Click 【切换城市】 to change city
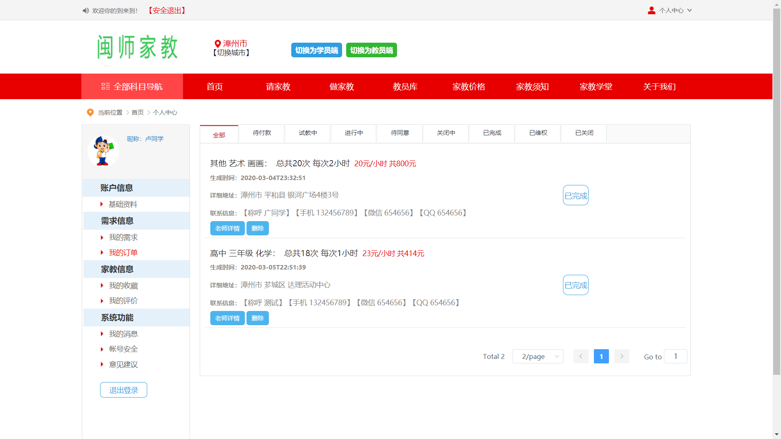The width and height of the screenshot is (781, 439). pyautogui.click(x=231, y=53)
